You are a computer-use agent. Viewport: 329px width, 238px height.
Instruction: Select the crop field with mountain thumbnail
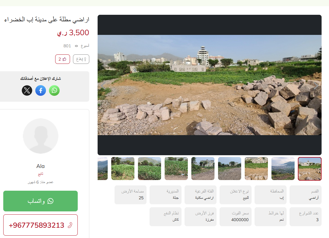pos(150,169)
